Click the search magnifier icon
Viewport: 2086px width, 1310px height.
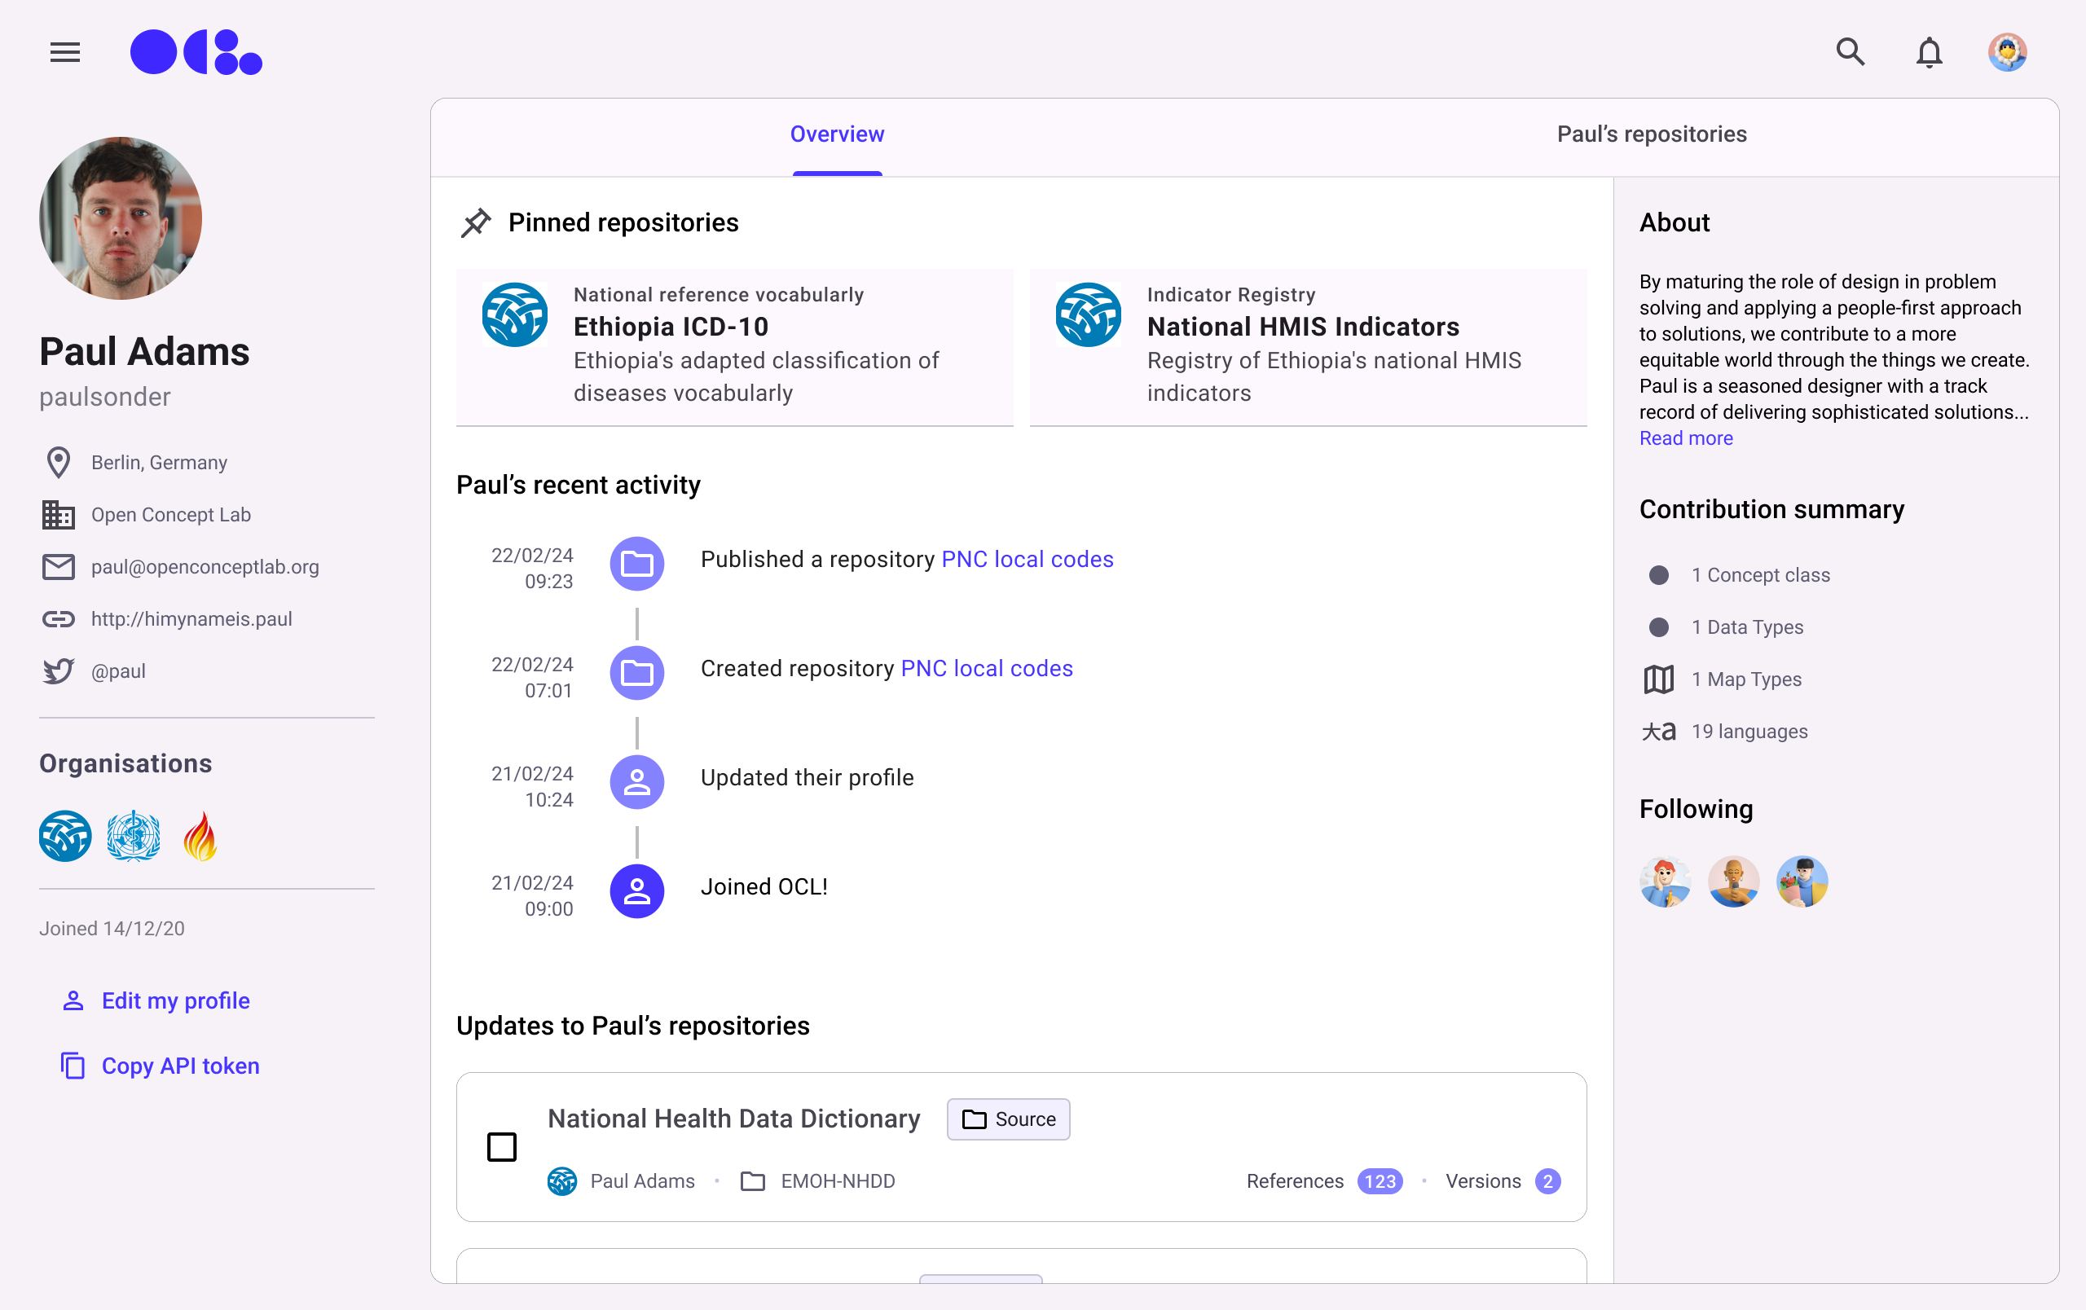[x=1850, y=53]
